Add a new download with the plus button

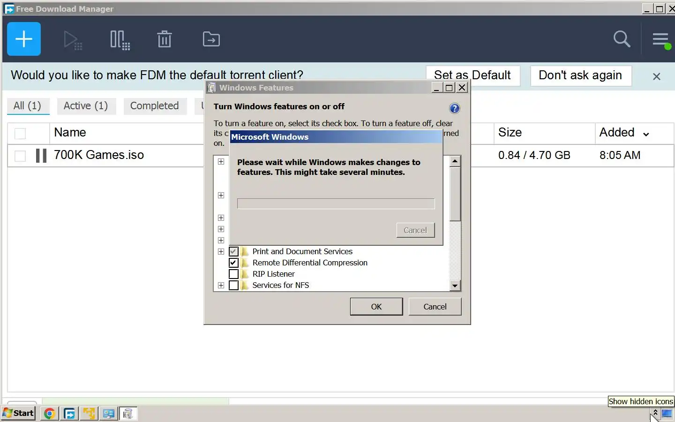[x=24, y=39]
